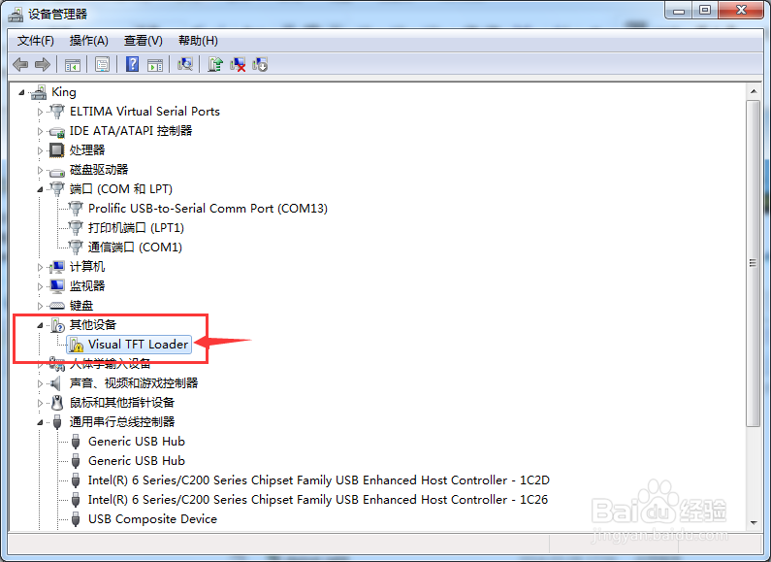Collapse the 通用串行总线控制器 node
This screenshot has height=562, width=771.
40,422
